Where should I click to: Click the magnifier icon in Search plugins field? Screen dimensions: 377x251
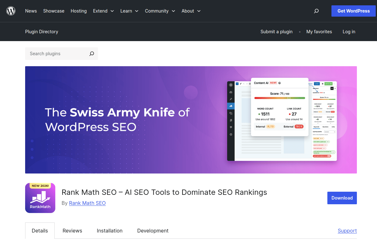coord(91,54)
